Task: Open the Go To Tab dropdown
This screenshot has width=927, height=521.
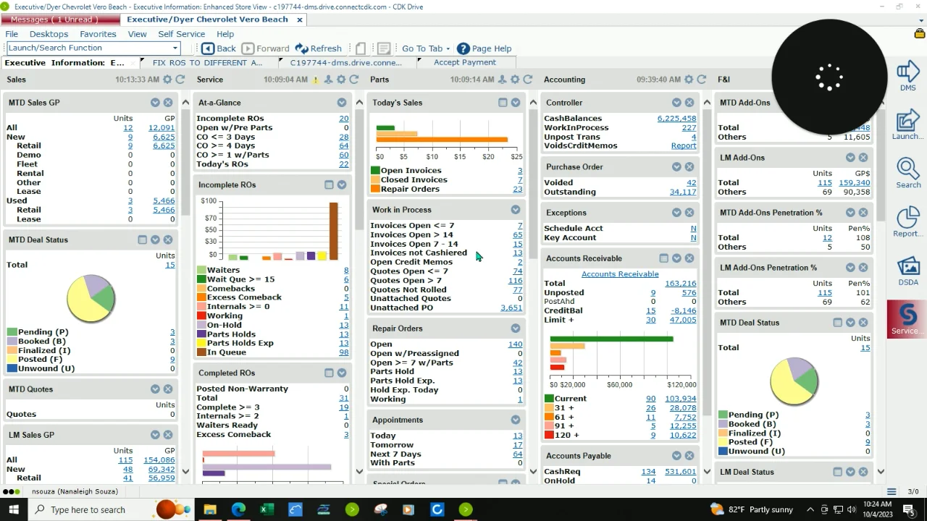Action: pos(426,48)
